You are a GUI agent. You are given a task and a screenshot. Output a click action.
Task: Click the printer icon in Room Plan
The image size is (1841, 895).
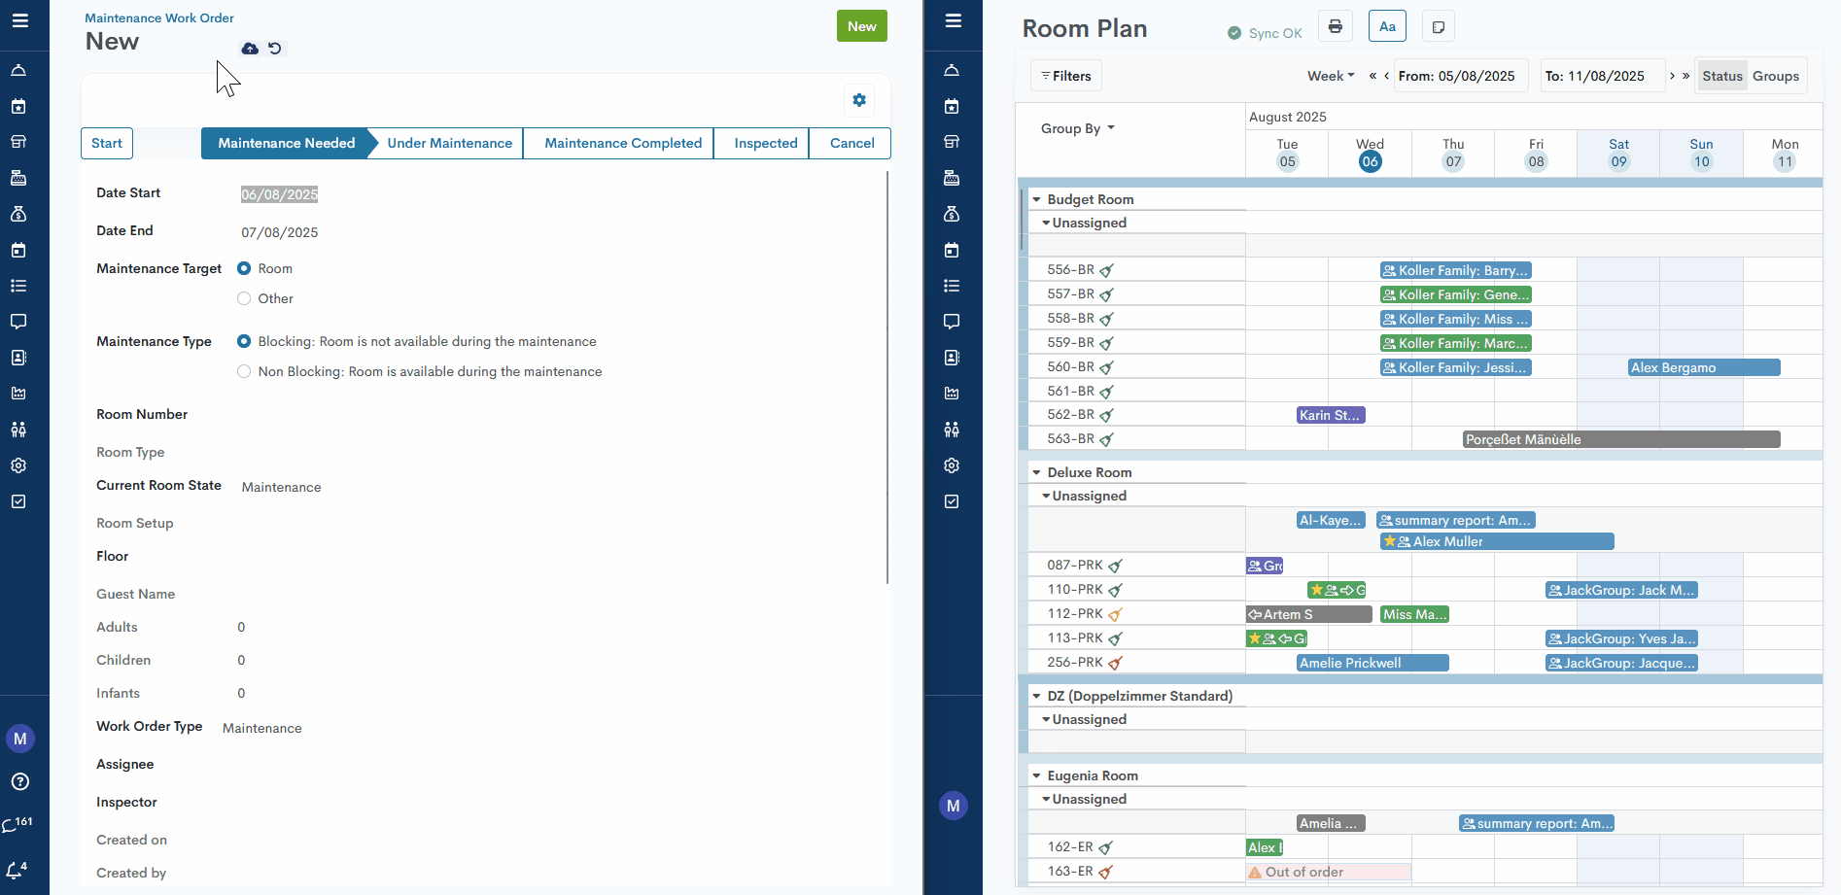(1336, 26)
